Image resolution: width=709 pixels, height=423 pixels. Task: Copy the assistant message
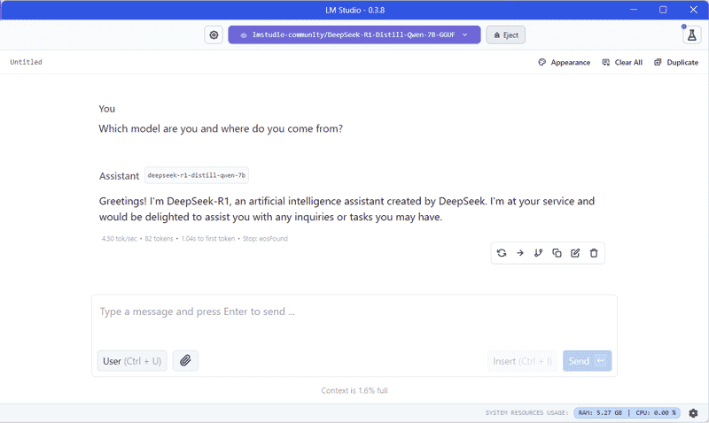tap(557, 253)
